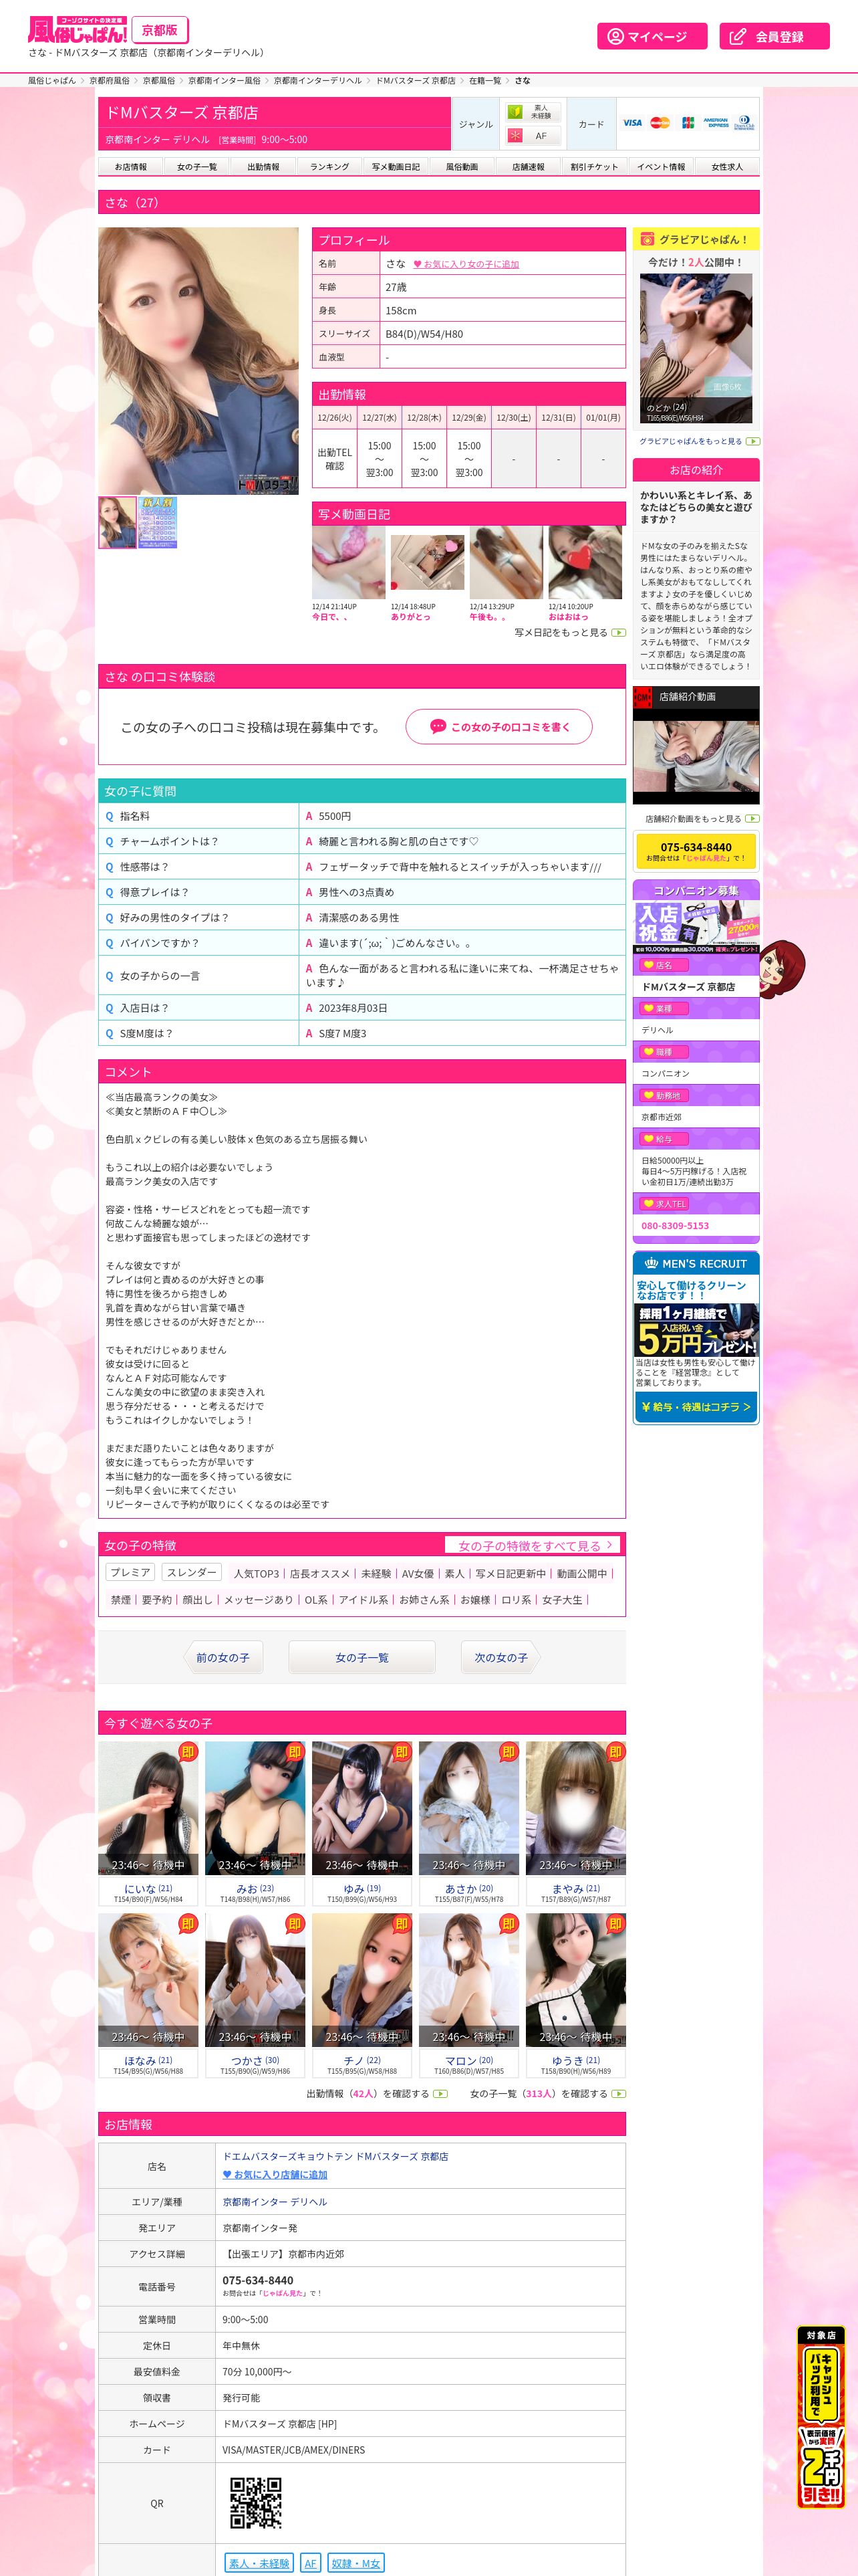Click ドMバスターズ 京都店 [HP] homepage link

click(x=279, y=2424)
